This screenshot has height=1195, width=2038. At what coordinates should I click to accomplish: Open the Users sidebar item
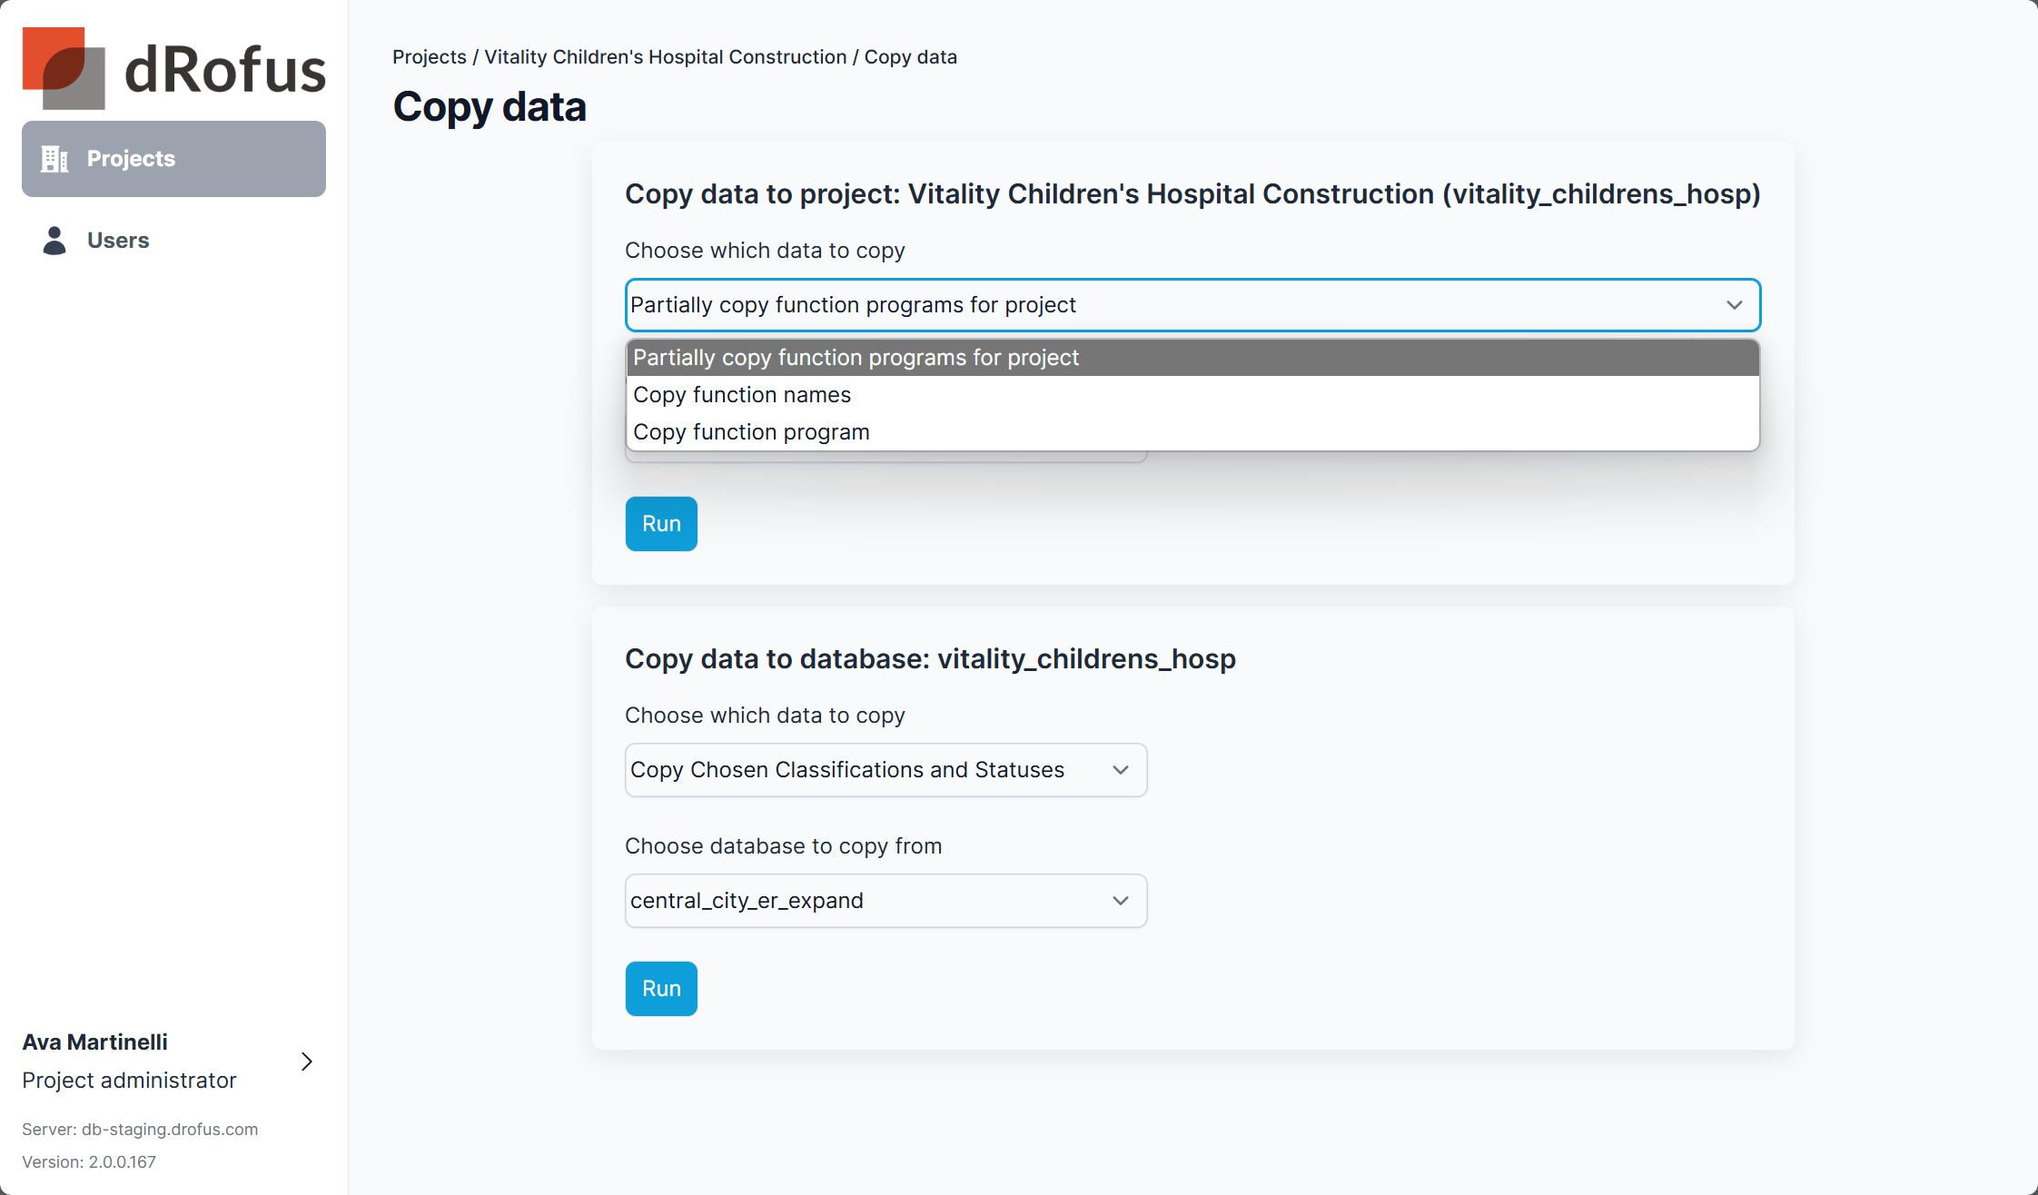118,241
